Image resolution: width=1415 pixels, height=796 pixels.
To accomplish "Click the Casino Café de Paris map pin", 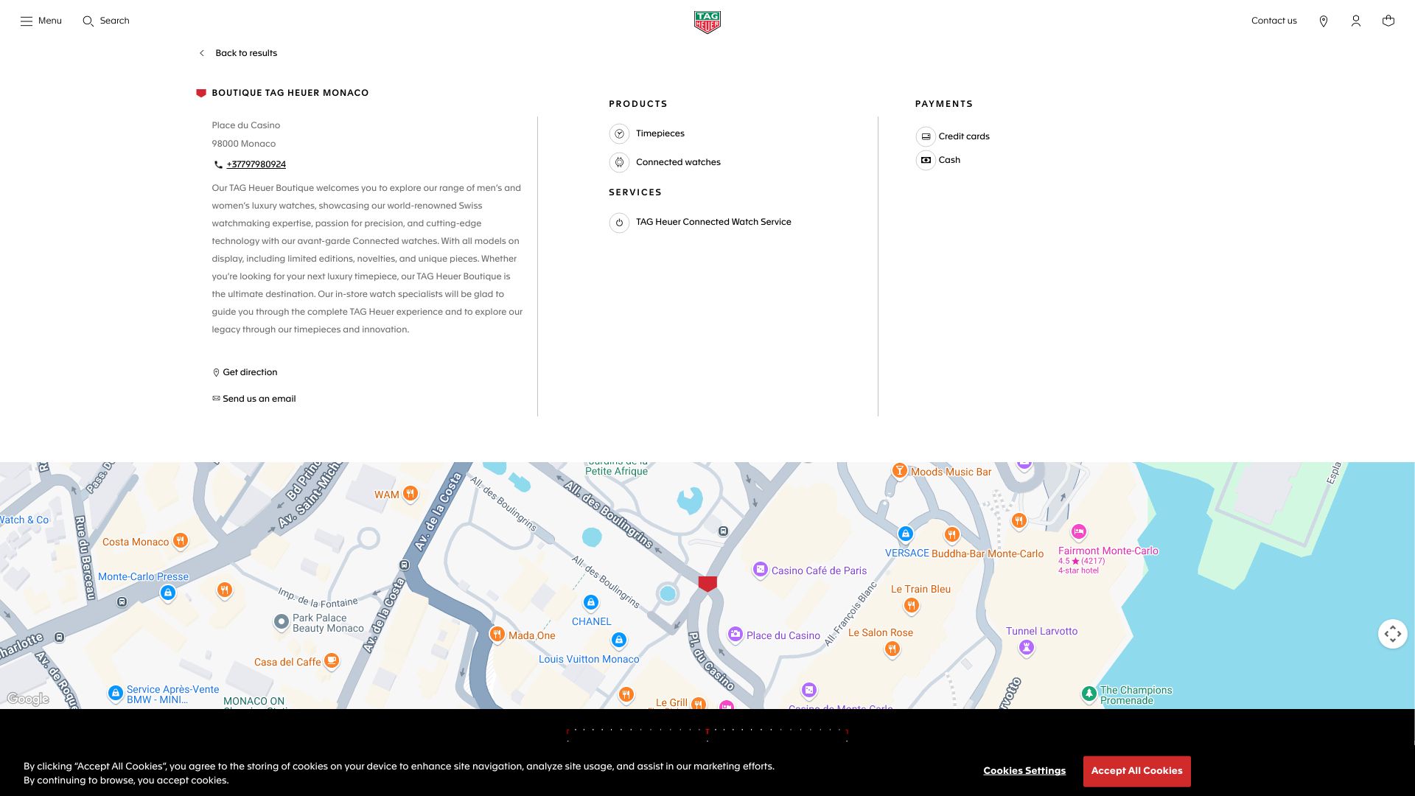I will click(761, 570).
